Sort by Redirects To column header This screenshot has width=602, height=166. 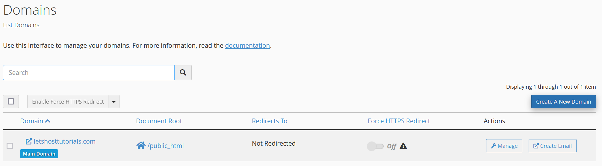click(x=270, y=121)
